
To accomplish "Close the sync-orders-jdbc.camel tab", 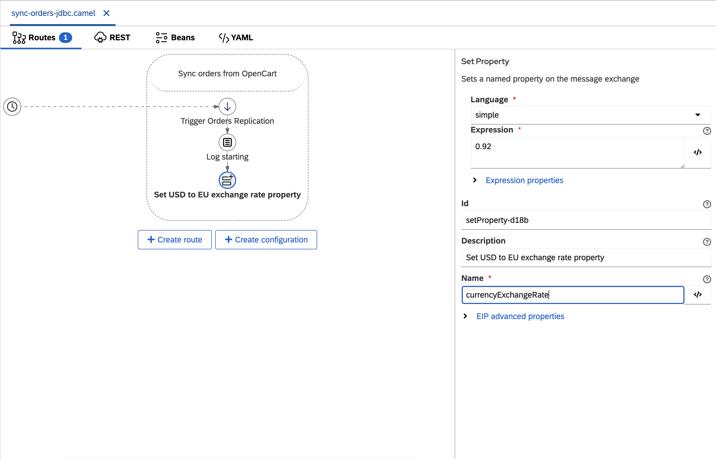I will [x=106, y=13].
